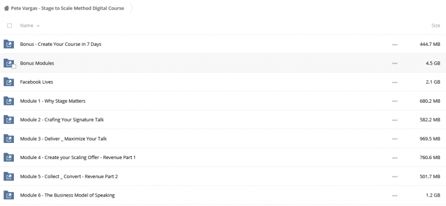Show actions menu for Module 2 row
Viewport: 446px width, 206px height.
(x=395, y=120)
